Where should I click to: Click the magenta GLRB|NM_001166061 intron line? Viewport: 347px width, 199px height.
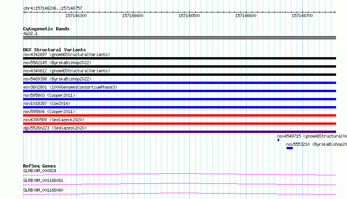(179, 184)
